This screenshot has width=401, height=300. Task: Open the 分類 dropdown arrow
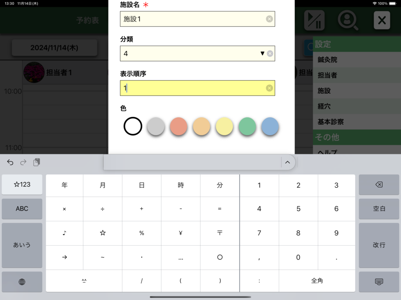coord(262,54)
